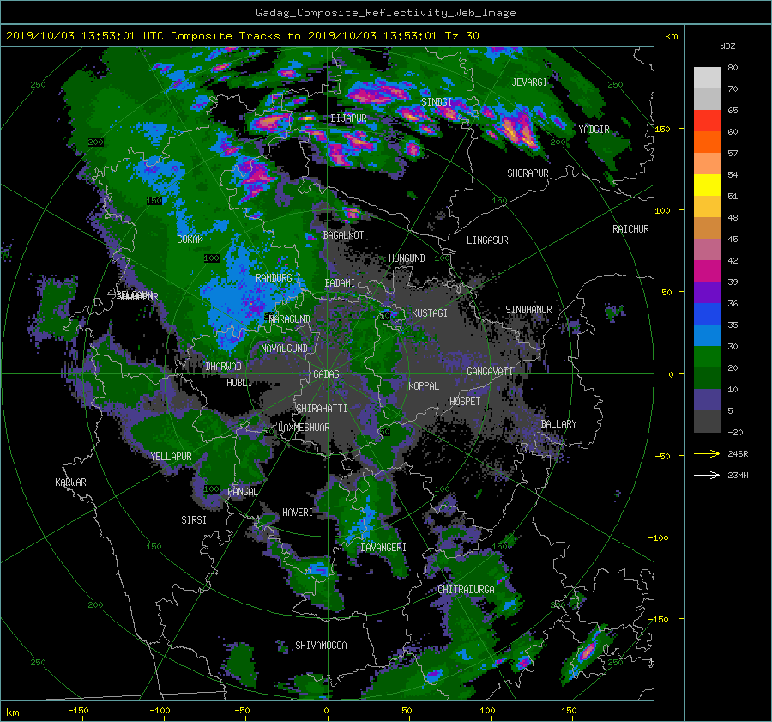Select the light blue 30-35 dBZ swatch
The height and width of the screenshot is (722, 772).
707,336
